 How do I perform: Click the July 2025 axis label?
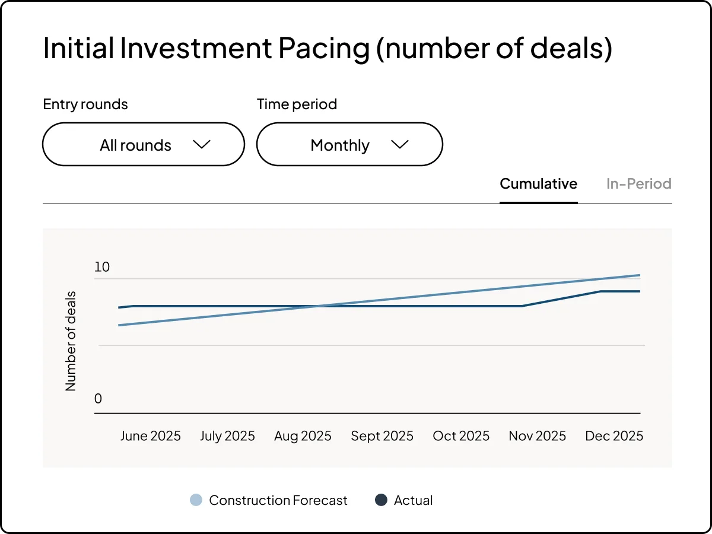(x=227, y=436)
